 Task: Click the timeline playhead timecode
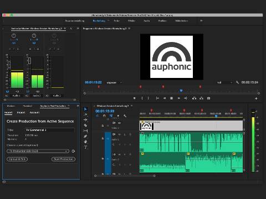click(x=105, y=111)
